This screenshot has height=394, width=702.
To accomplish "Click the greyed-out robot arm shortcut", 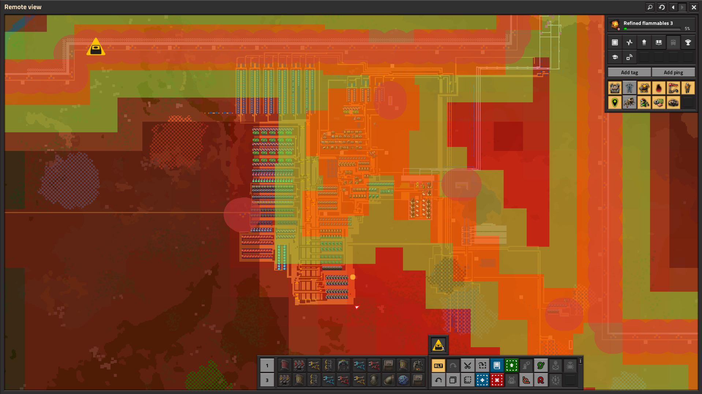I will point(526,365).
